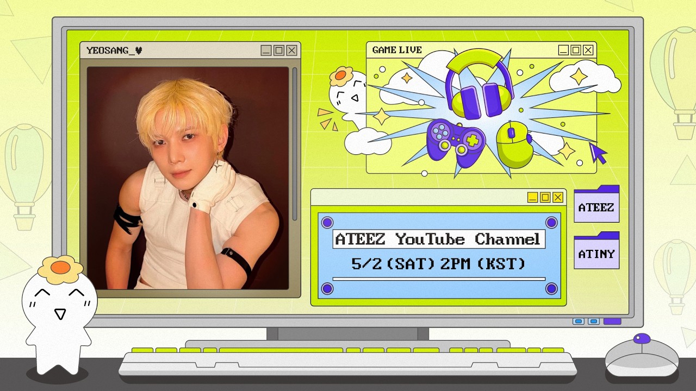Click the "YEOSANG_" window title
696x391 pixels.
point(114,51)
